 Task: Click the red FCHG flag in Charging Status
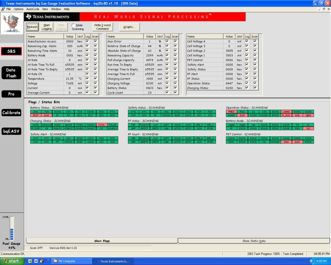(101, 125)
